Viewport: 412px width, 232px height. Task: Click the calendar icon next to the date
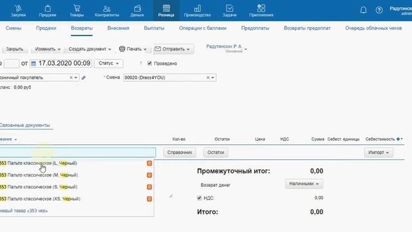(x=33, y=63)
